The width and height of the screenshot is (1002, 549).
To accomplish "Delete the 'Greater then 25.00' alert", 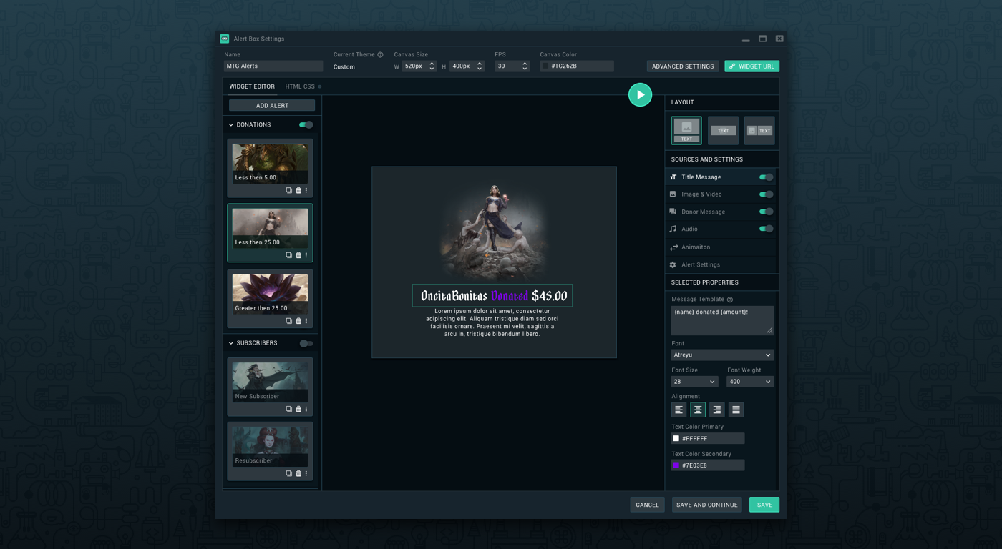I will click(x=298, y=321).
